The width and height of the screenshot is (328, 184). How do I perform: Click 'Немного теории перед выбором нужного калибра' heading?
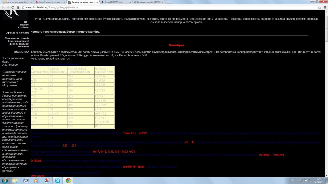tap(65, 32)
